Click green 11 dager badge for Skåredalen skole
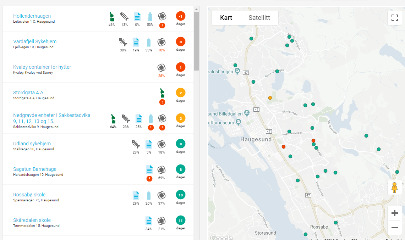This screenshot has height=240, width=405. click(181, 221)
